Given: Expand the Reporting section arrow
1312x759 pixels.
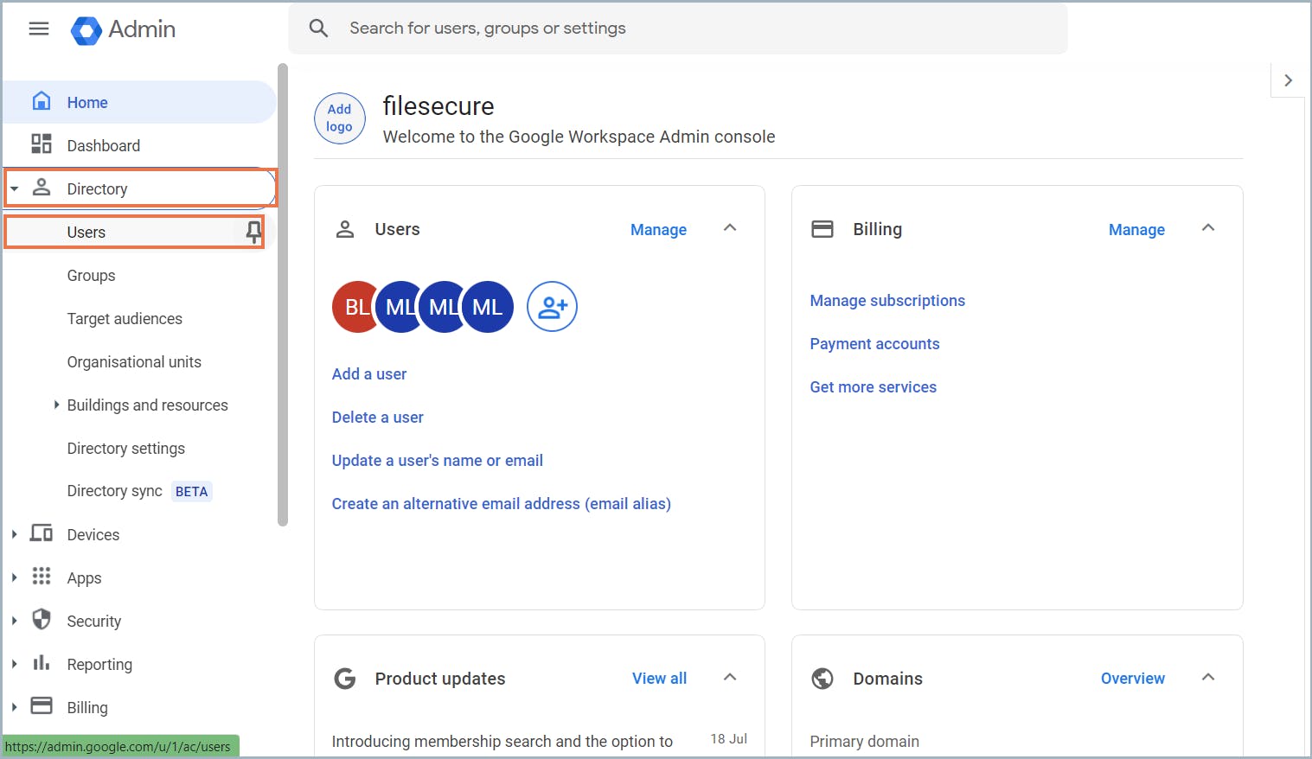Looking at the screenshot, I should click(x=15, y=664).
